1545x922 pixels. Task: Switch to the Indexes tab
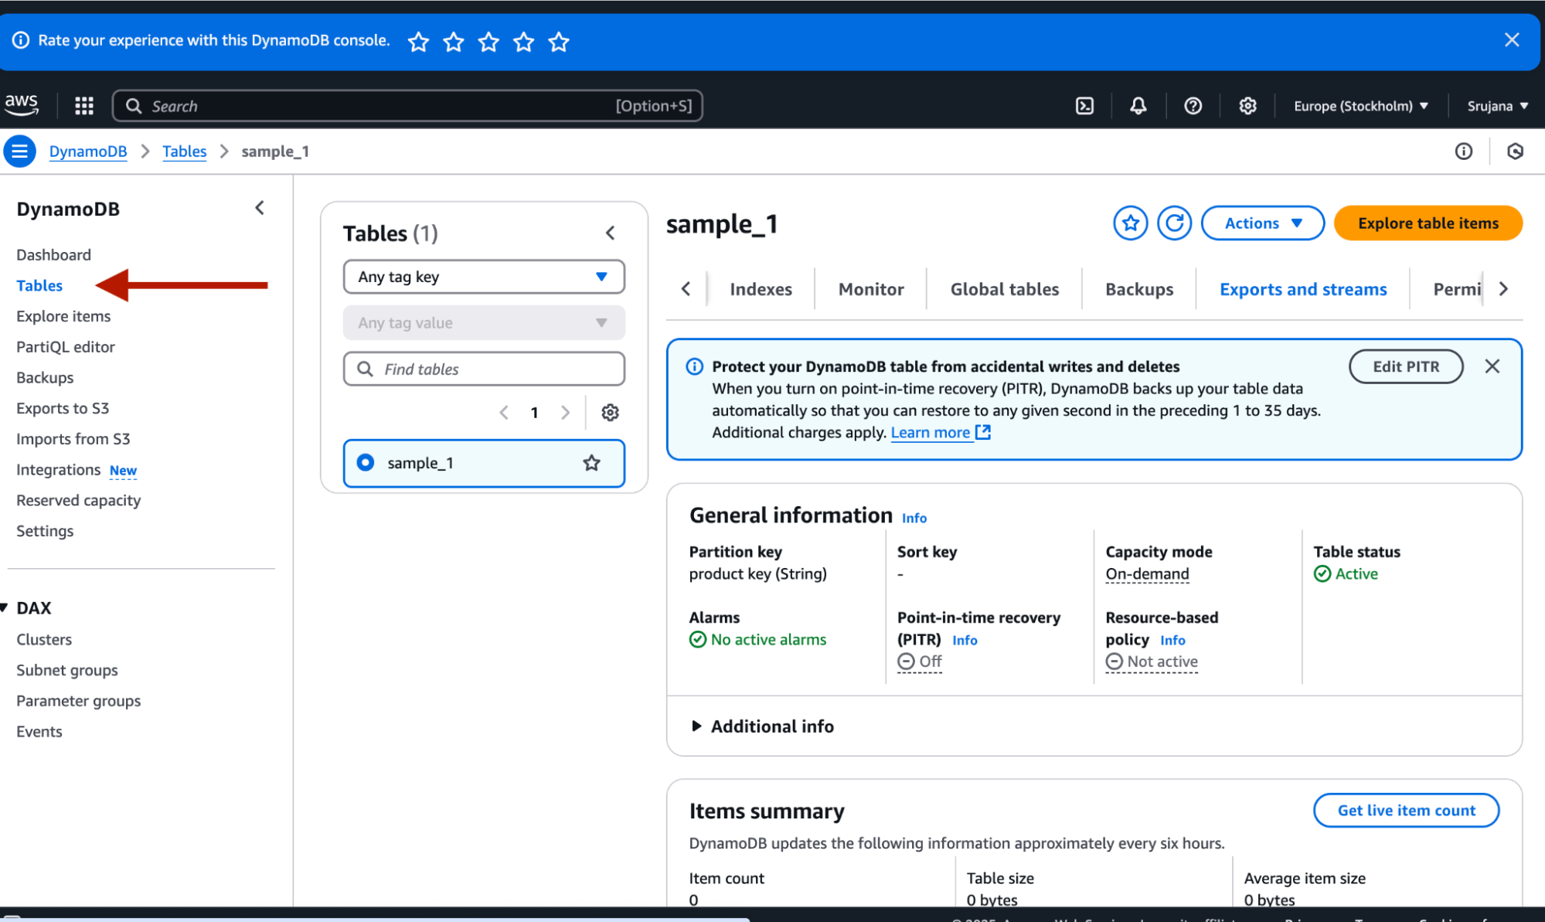pos(761,289)
